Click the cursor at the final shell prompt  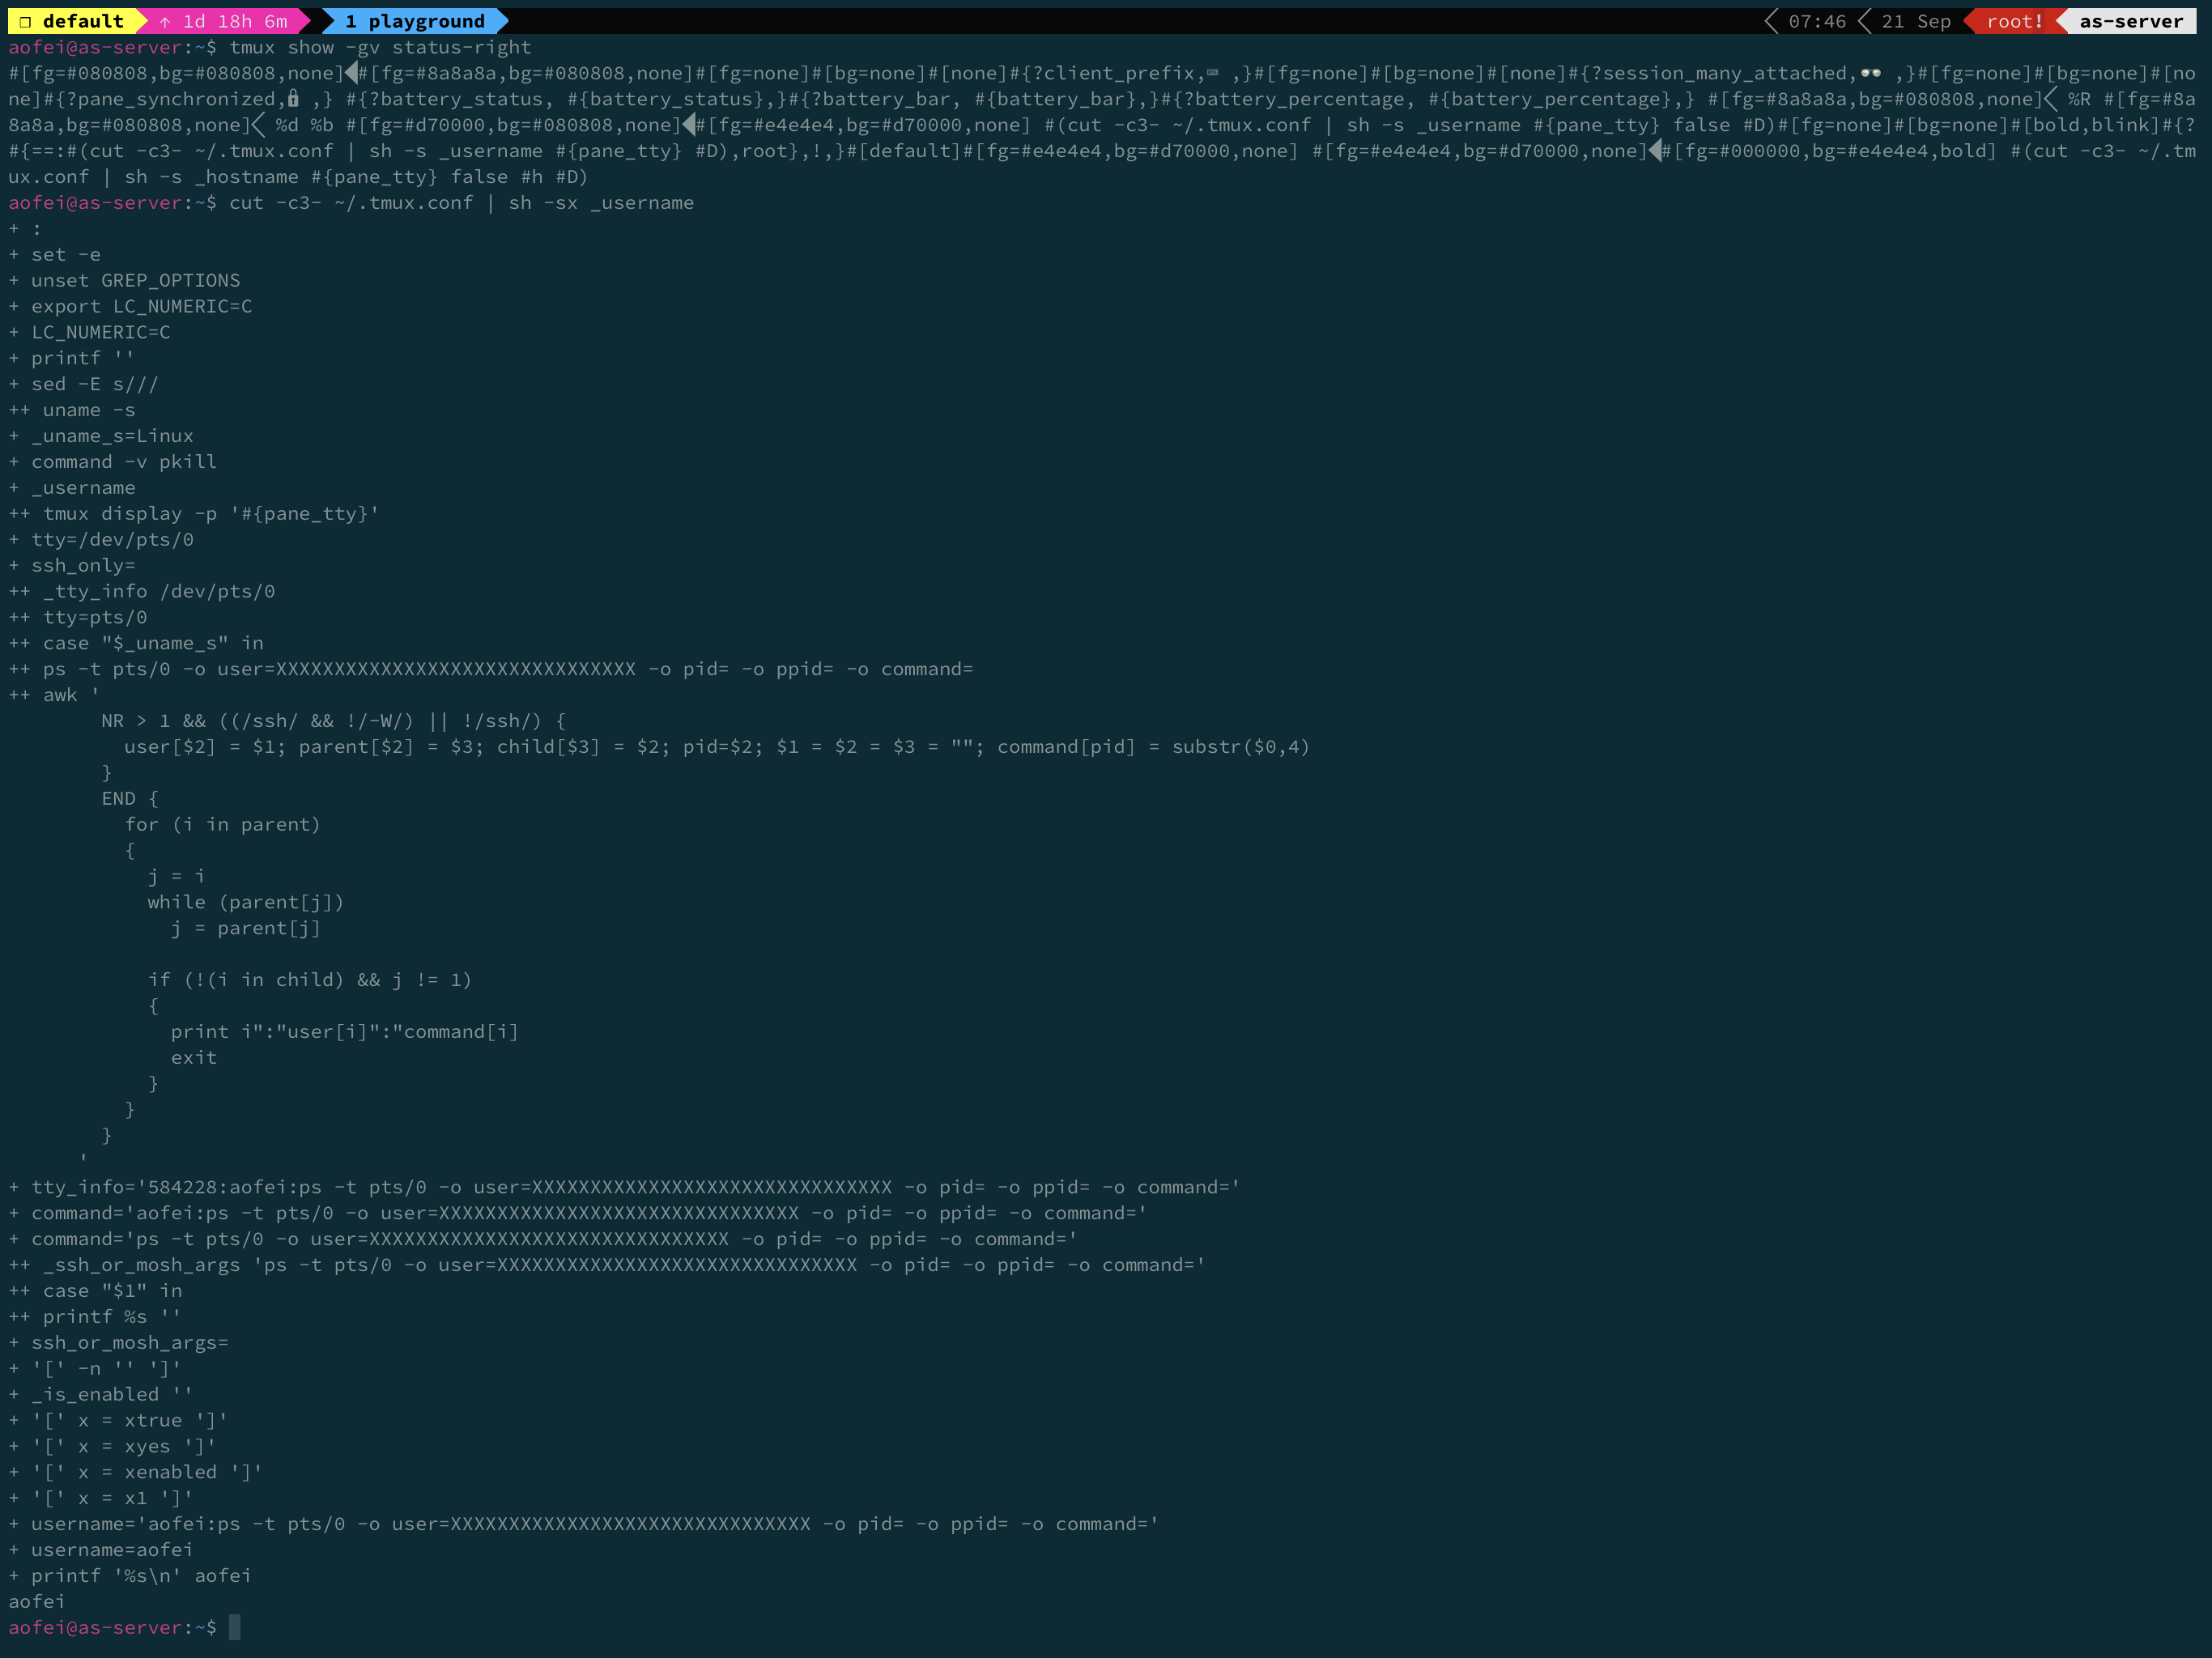(x=235, y=1629)
